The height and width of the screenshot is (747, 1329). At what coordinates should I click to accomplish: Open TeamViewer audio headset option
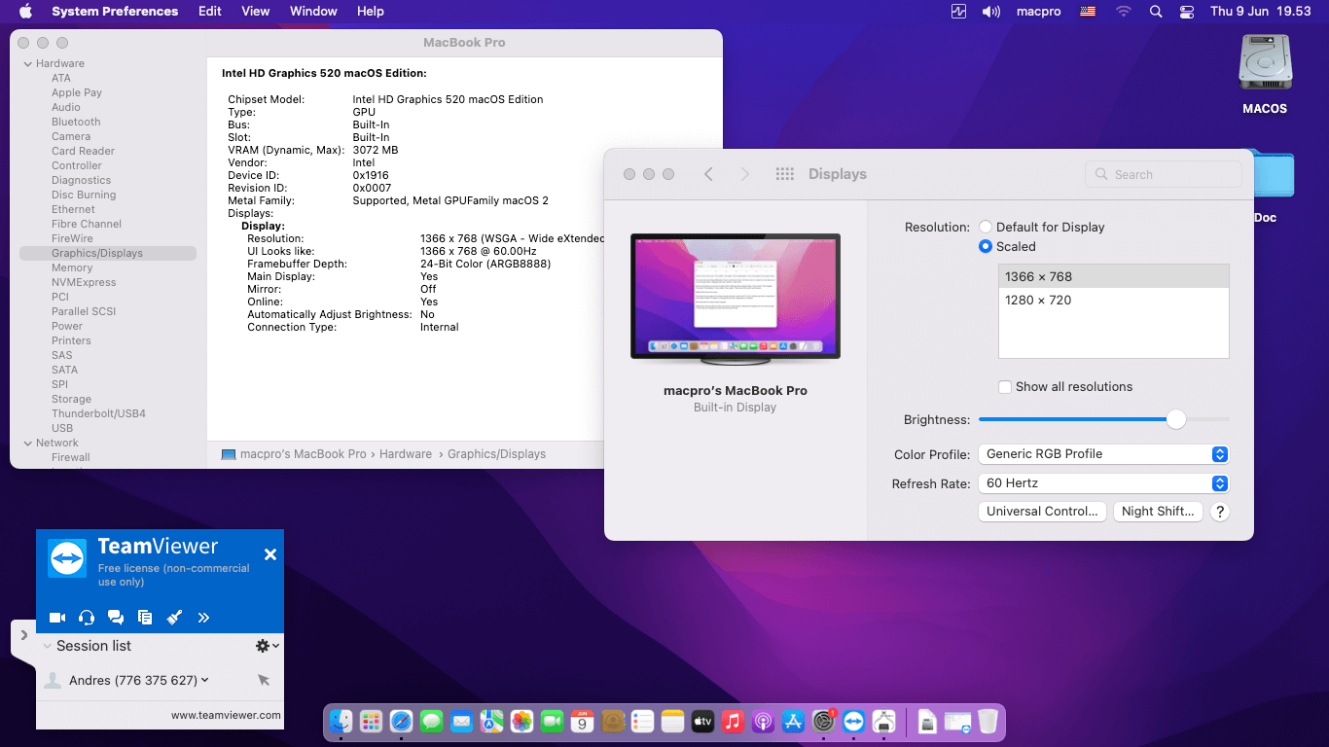click(87, 618)
